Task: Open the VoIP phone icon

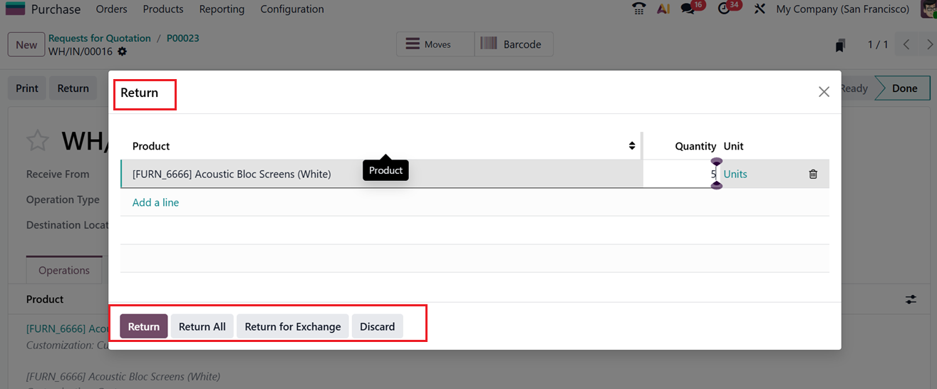Action: pos(638,9)
